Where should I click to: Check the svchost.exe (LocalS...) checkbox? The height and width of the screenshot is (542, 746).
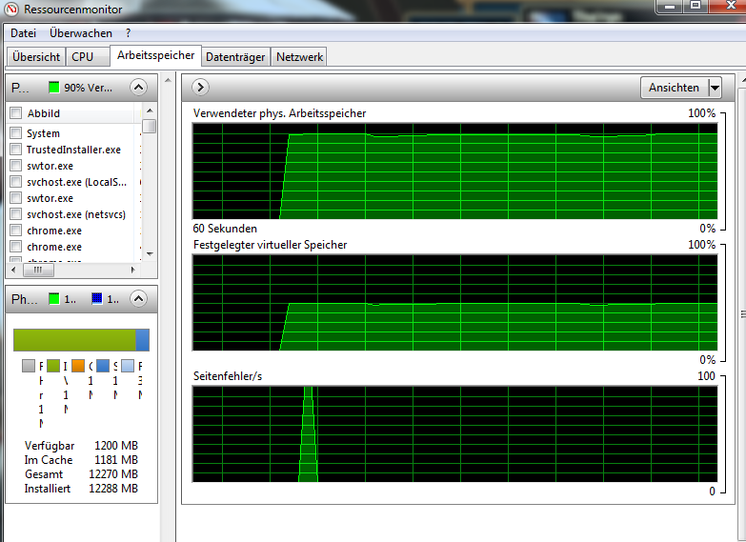(15, 181)
